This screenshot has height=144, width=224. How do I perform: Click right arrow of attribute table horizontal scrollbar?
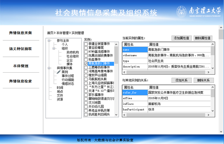(208, 72)
